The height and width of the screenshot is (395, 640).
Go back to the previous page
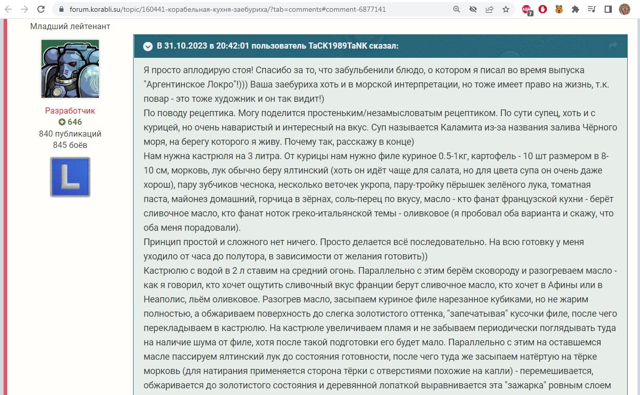coord(8,9)
